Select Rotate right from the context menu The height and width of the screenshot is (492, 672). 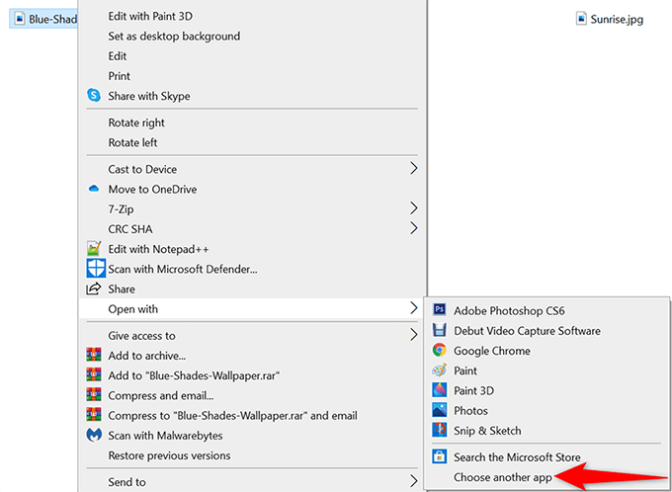point(136,123)
